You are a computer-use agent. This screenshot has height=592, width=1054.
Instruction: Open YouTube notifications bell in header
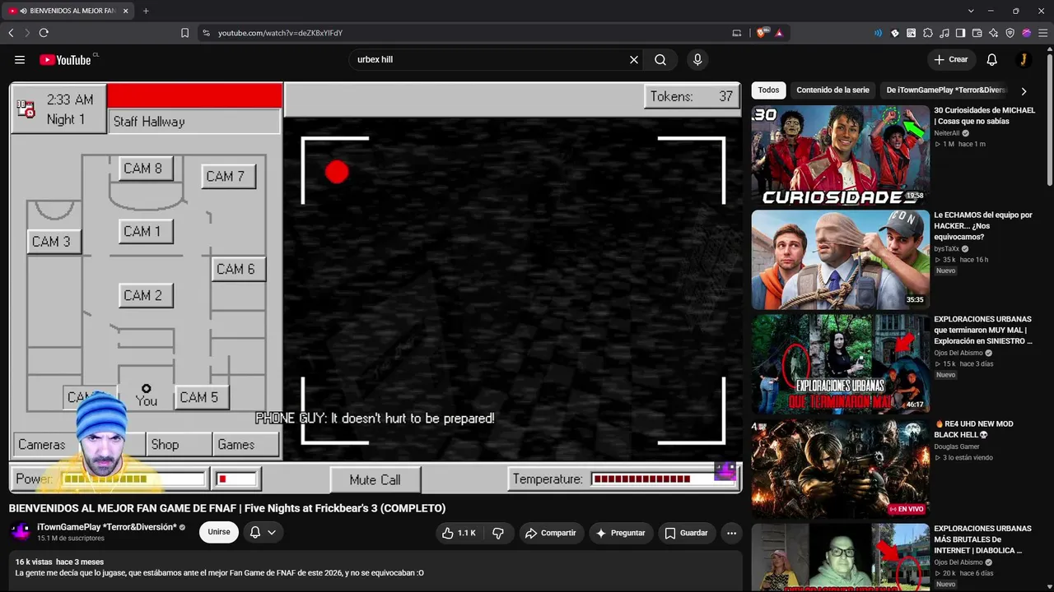click(992, 59)
